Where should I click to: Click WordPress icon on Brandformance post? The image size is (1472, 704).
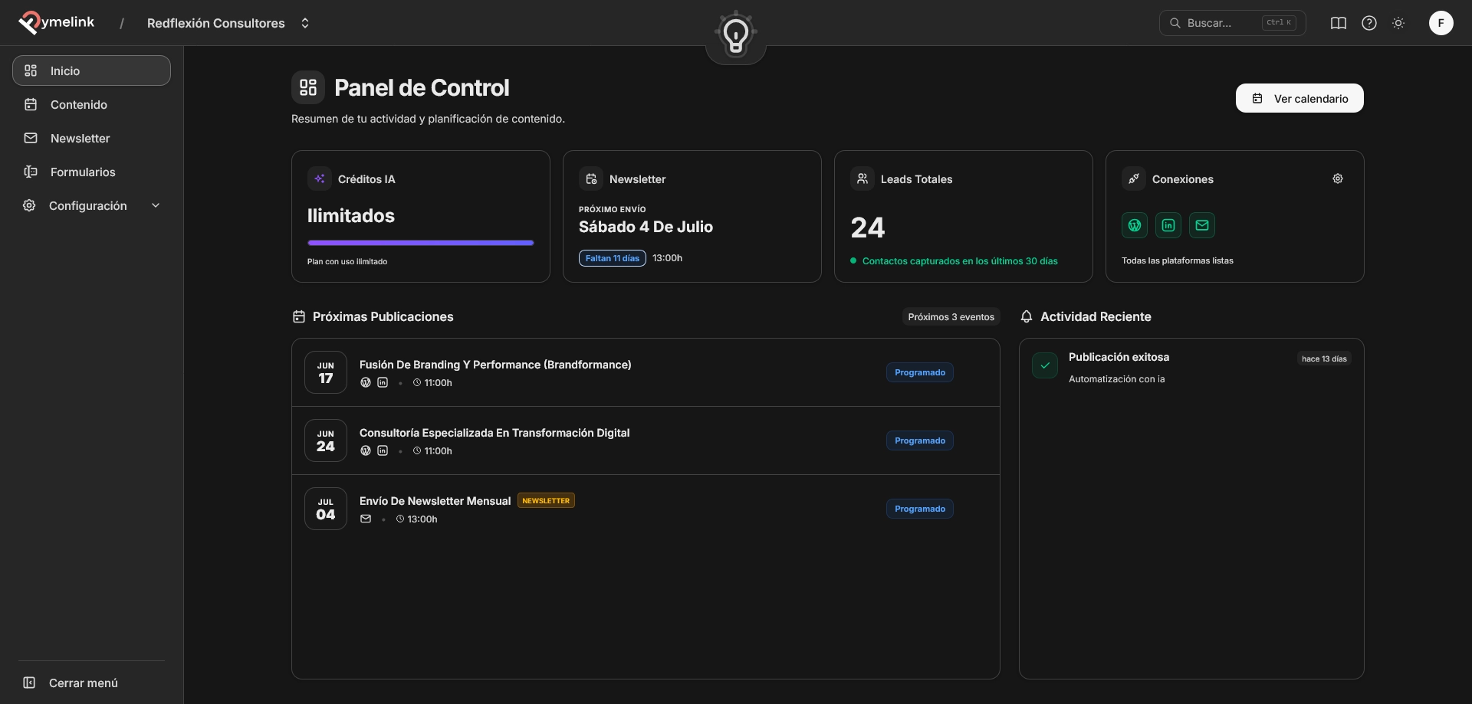tap(366, 382)
